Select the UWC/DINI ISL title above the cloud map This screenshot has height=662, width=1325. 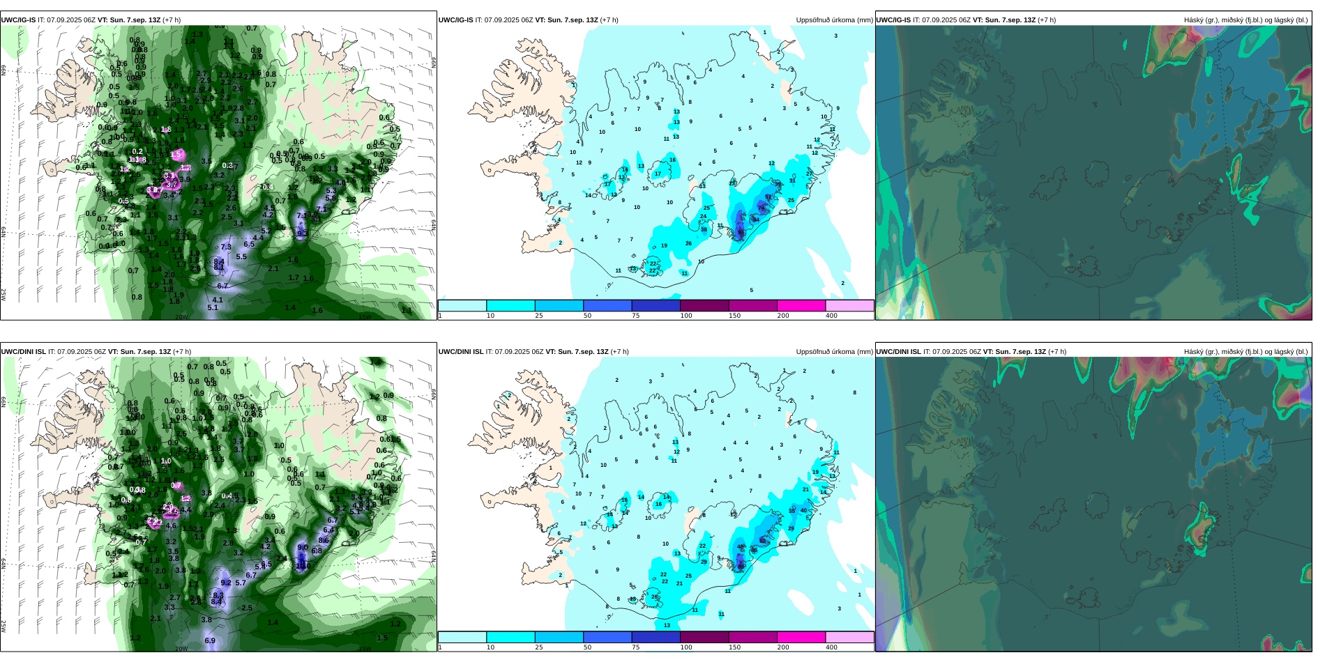tap(971, 352)
